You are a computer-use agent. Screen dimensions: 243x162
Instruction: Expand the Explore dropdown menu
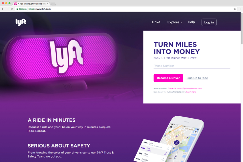[x=175, y=22]
